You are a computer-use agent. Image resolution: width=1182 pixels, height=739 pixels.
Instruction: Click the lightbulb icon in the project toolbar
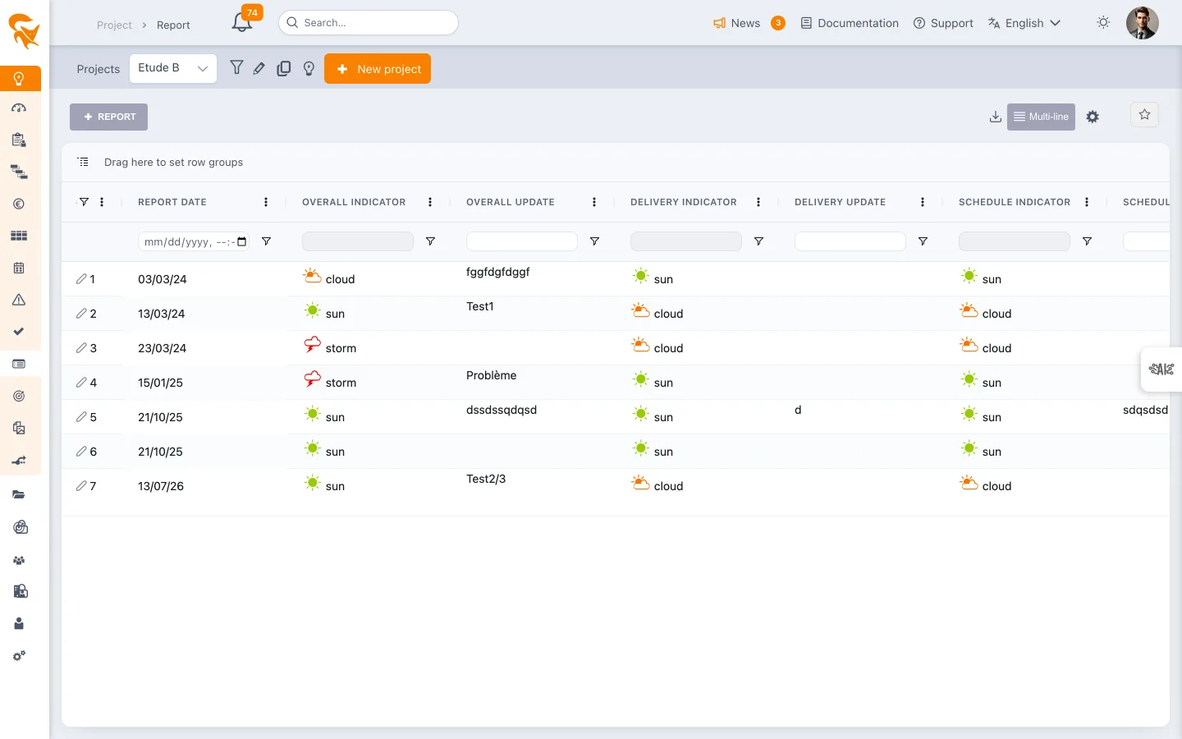tap(309, 69)
